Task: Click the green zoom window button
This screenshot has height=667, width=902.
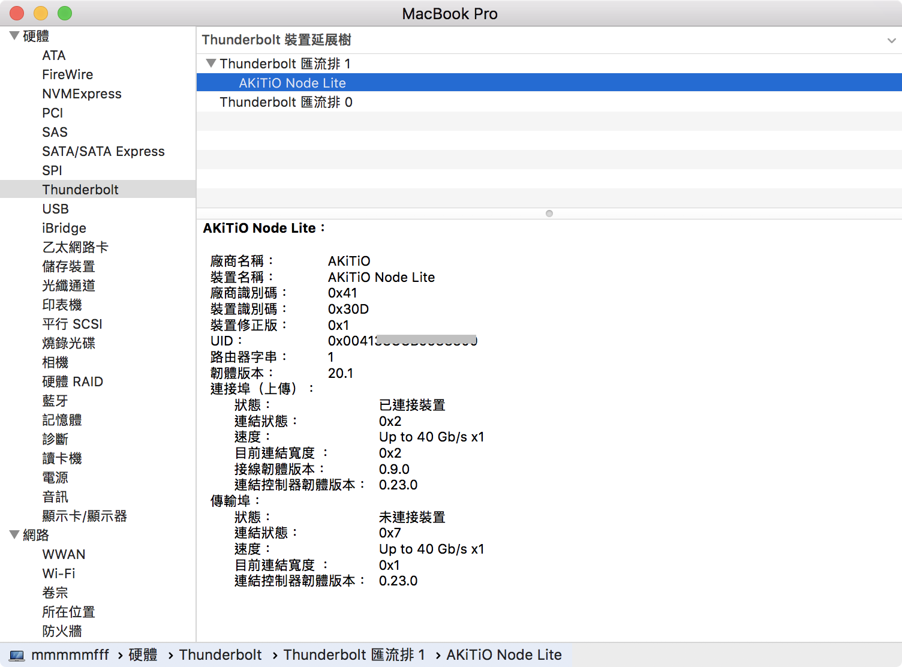Action: 65,13
